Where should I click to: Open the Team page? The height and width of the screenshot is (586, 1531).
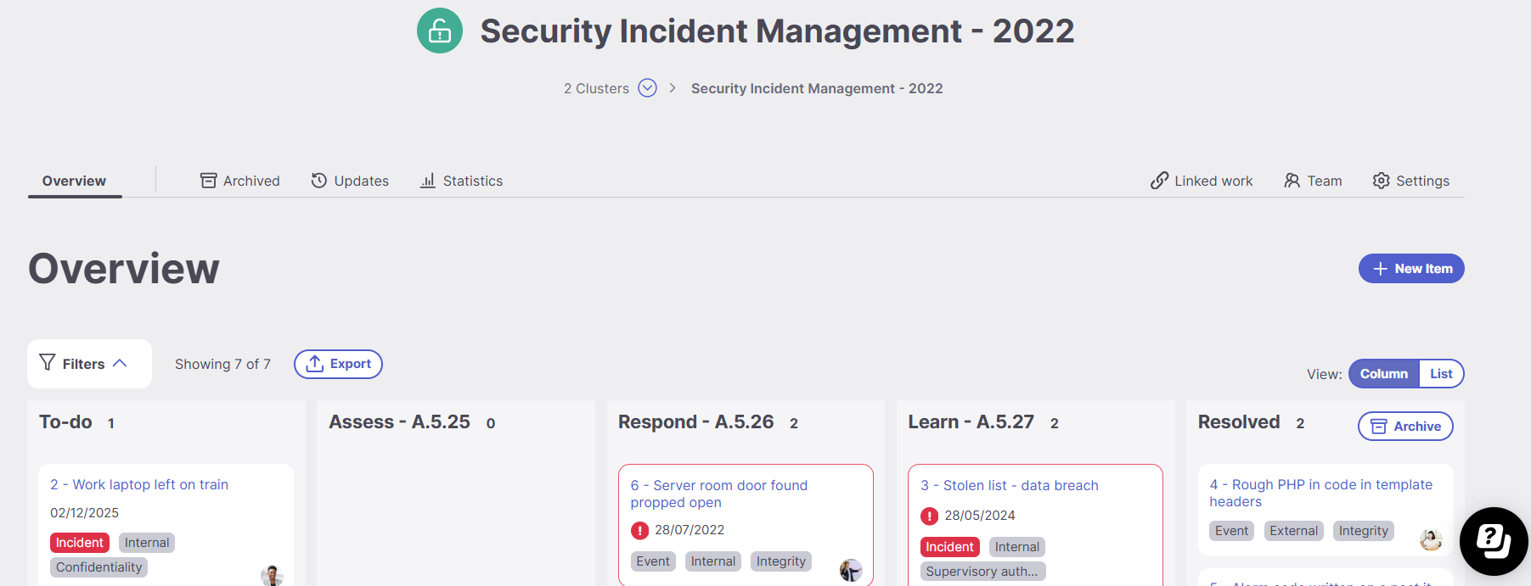tap(1313, 181)
